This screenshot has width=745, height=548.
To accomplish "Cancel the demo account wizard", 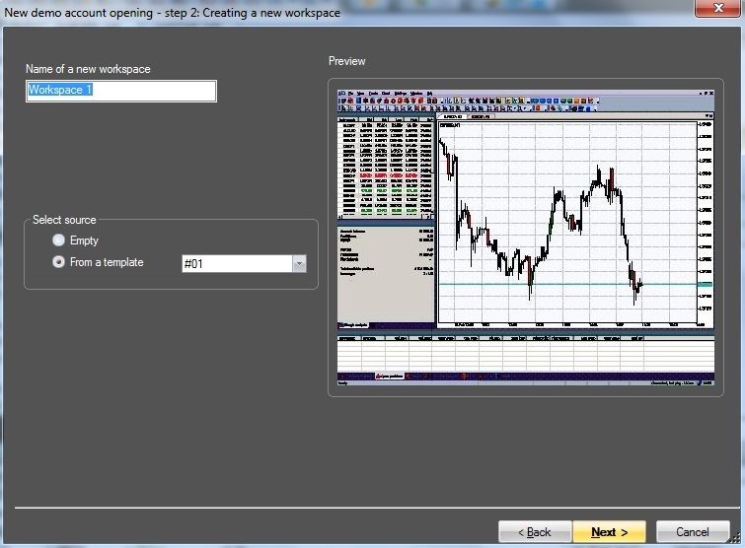I will tap(693, 532).
